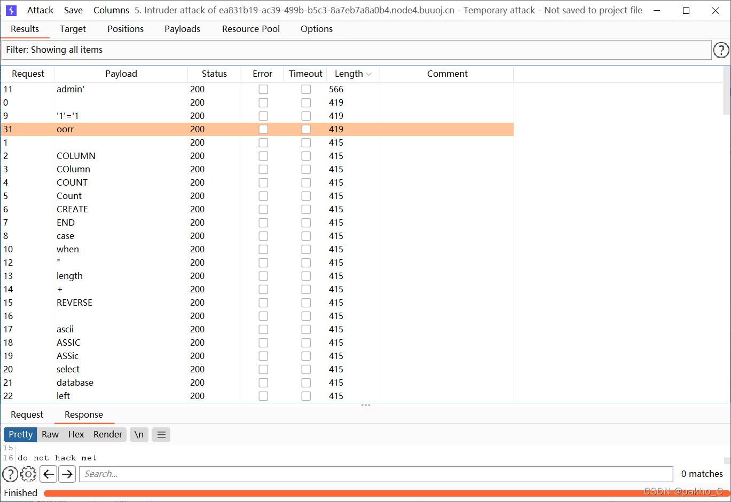This screenshot has width=731, height=502.
Task: Switch to the Results tab
Action: pyautogui.click(x=25, y=29)
